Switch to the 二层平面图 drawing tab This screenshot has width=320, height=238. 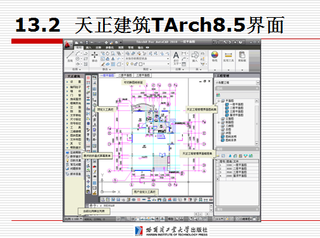coord(125,75)
